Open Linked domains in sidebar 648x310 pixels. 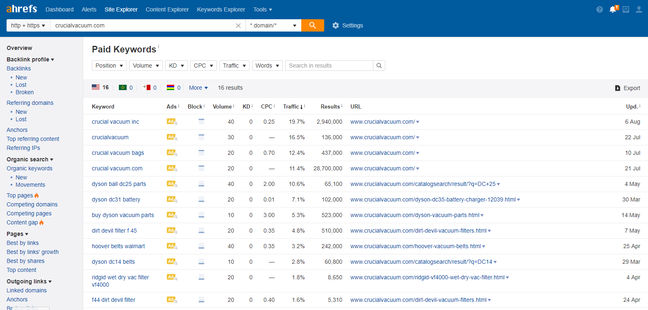[x=27, y=290]
